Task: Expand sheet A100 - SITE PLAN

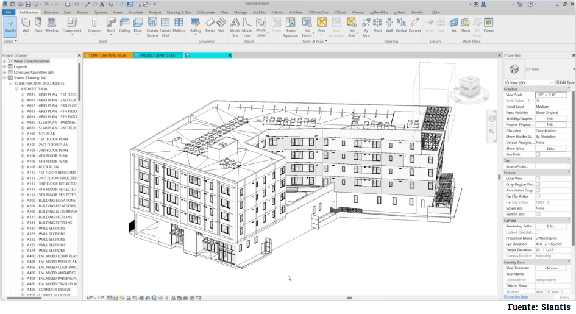Action: pos(23,134)
